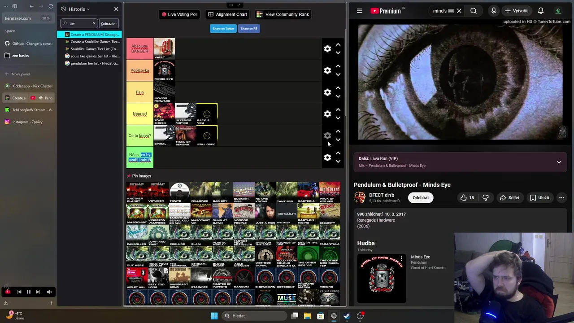This screenshot has height=323, width=574.
Task: Open souls like games tier list Google entry
Action: (90, 56)
